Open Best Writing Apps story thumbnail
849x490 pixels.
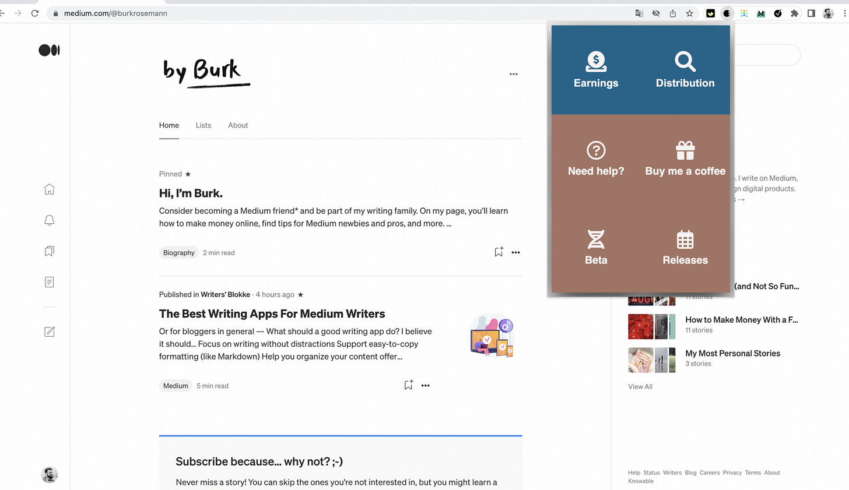(x=492, y=335)
